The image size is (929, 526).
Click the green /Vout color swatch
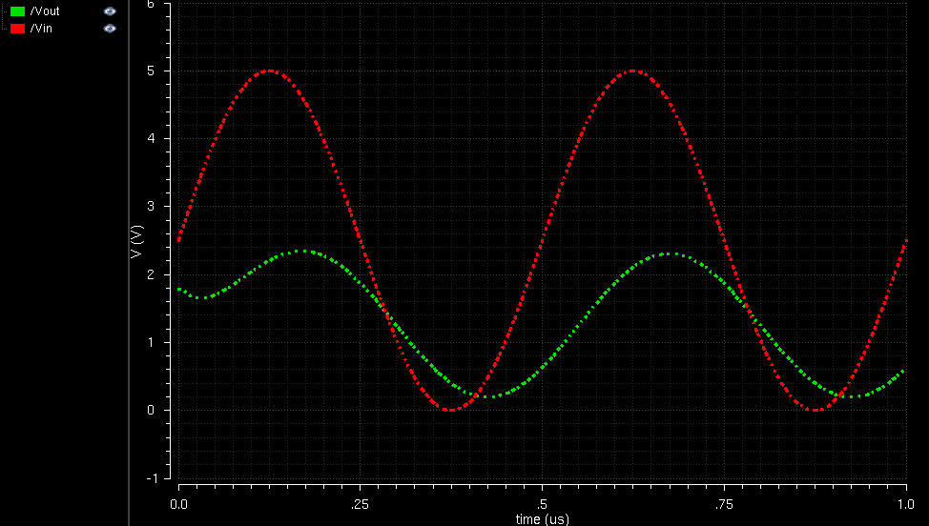tap(18, 11)
